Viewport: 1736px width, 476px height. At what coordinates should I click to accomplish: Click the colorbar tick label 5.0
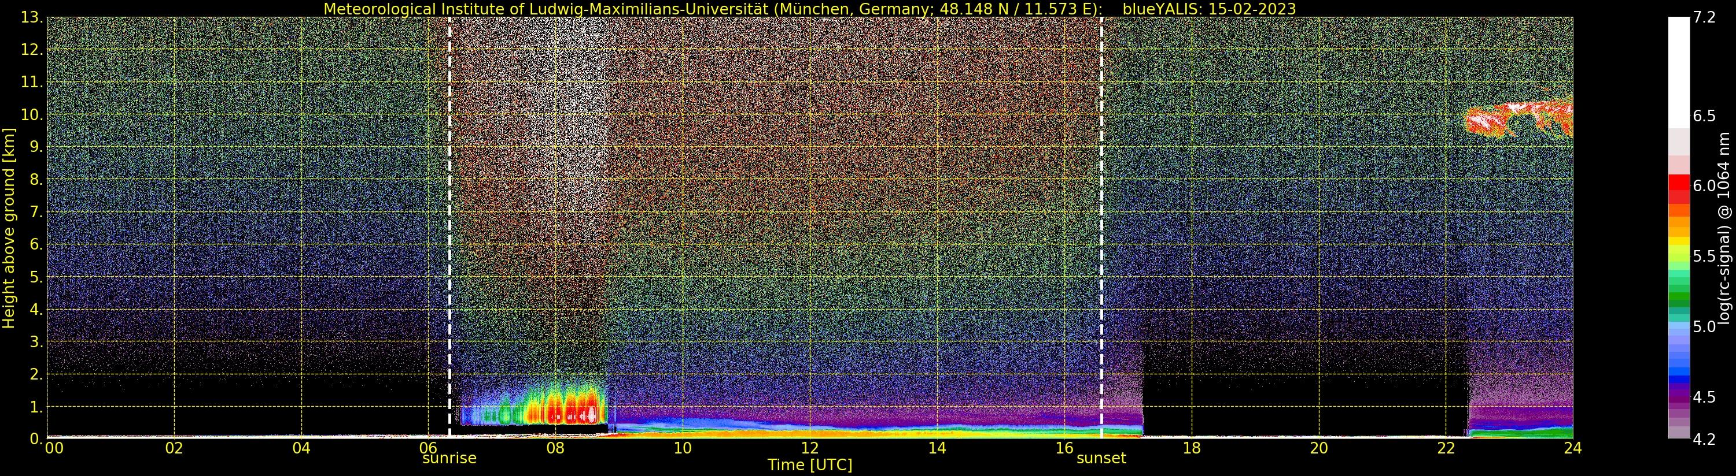pyautogui.click(x=1704, y=326)
